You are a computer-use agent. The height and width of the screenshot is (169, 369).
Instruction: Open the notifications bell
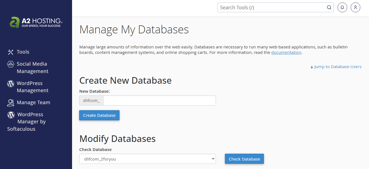342,7
